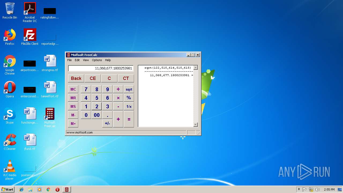The image size is (343, 193).
Task: Click the MR memory recall button
Action: pyautogui.click(x=73, y=98)
